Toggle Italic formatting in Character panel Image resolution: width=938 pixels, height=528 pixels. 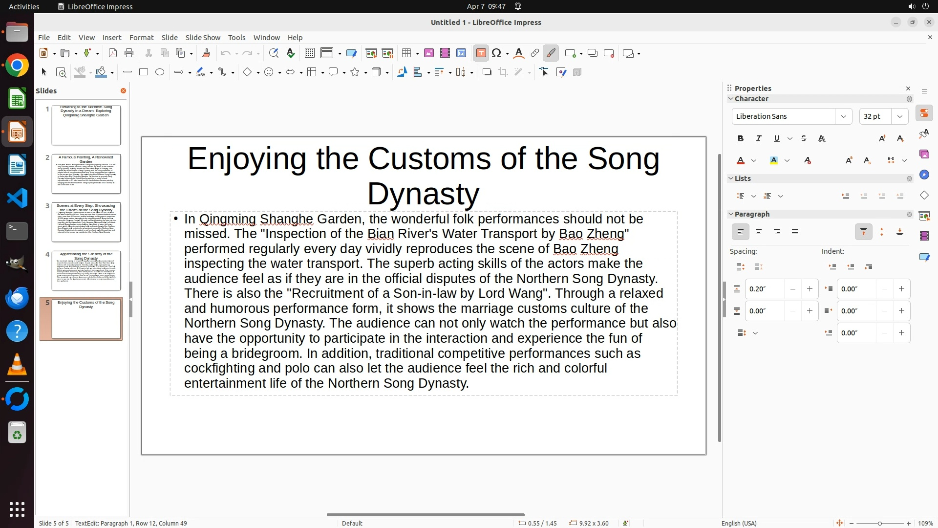pyautogui.click(x=758, y=139)
